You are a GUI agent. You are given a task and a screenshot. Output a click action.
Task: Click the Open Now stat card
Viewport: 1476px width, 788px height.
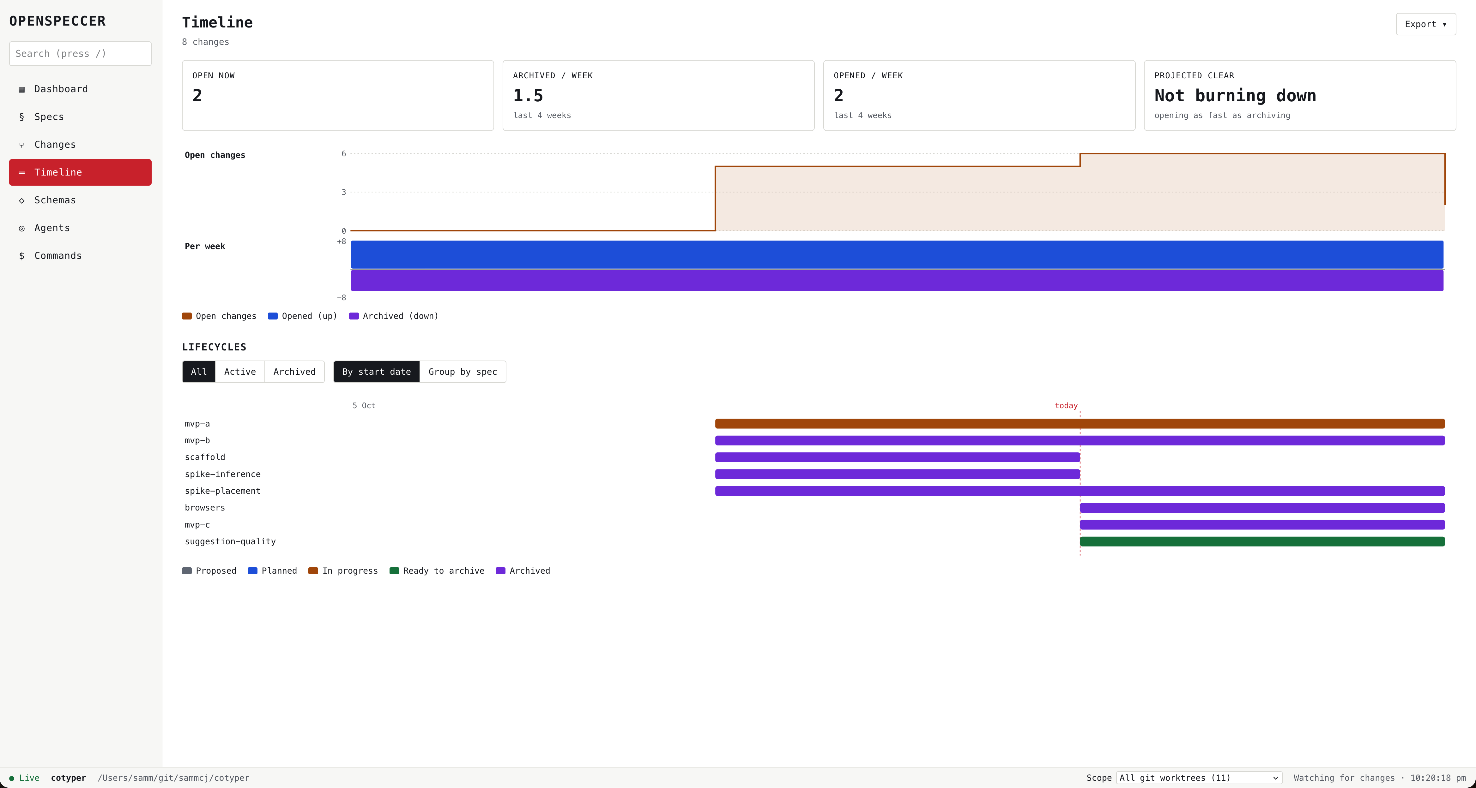click(338, 96)
